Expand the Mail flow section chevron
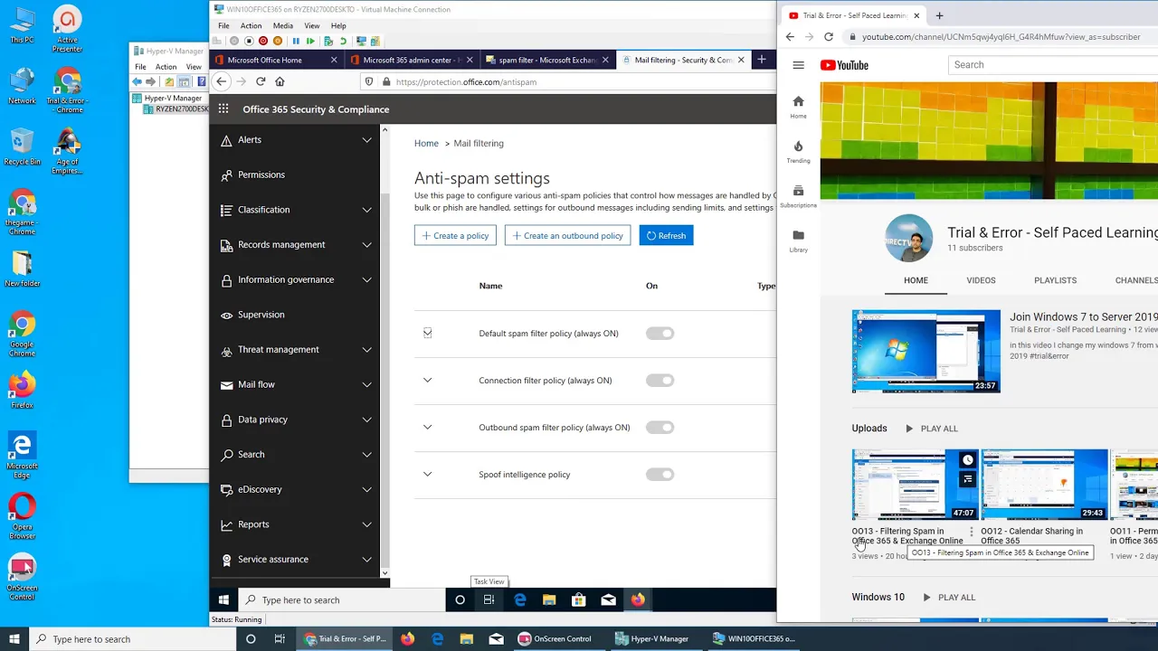1158x651 pixels. click(x=366, y=385)
